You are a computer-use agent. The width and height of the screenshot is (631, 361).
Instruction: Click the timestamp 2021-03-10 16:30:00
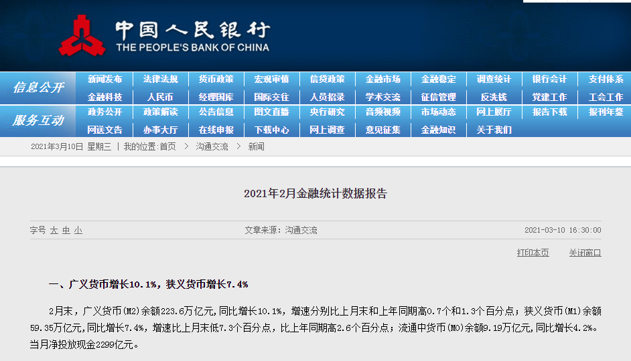point(563,231)
